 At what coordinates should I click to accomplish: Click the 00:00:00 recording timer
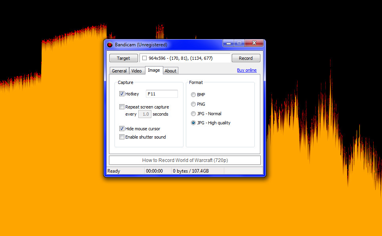(155, 171)
